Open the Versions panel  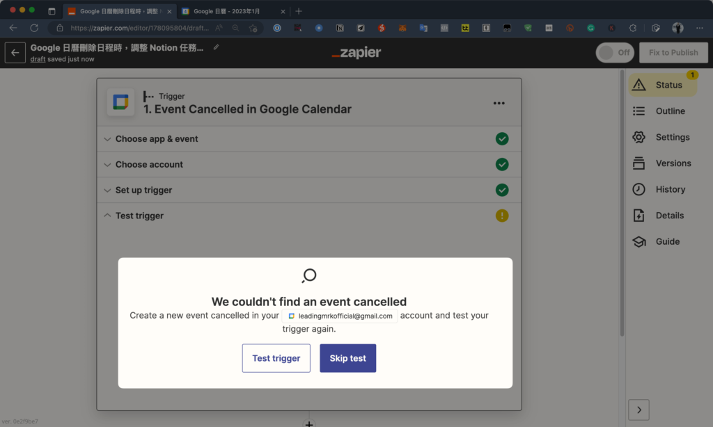click(x=663, y=163)
